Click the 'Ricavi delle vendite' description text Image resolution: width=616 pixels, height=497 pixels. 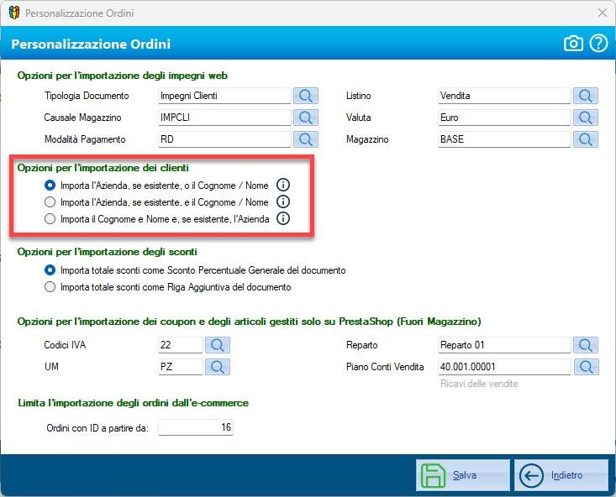pyautogui.click(x=479, y=384)
